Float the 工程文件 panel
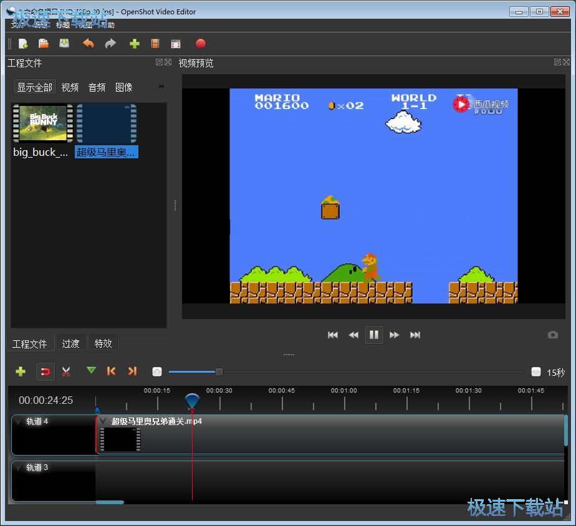 click(x=159, y=62)
